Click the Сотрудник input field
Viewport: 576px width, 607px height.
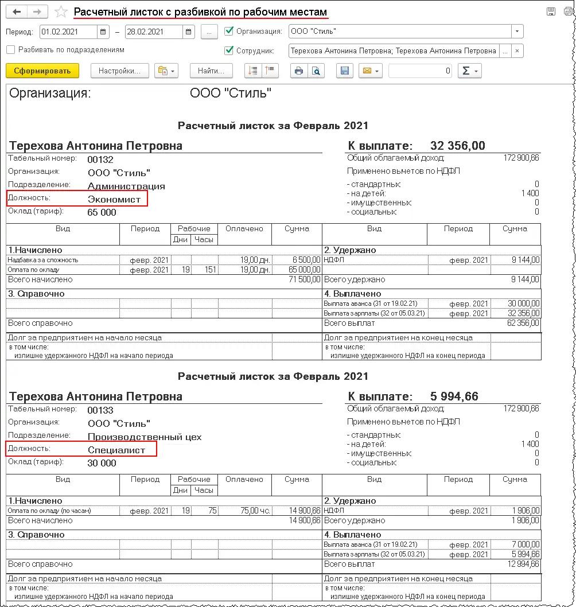[394, 50]
